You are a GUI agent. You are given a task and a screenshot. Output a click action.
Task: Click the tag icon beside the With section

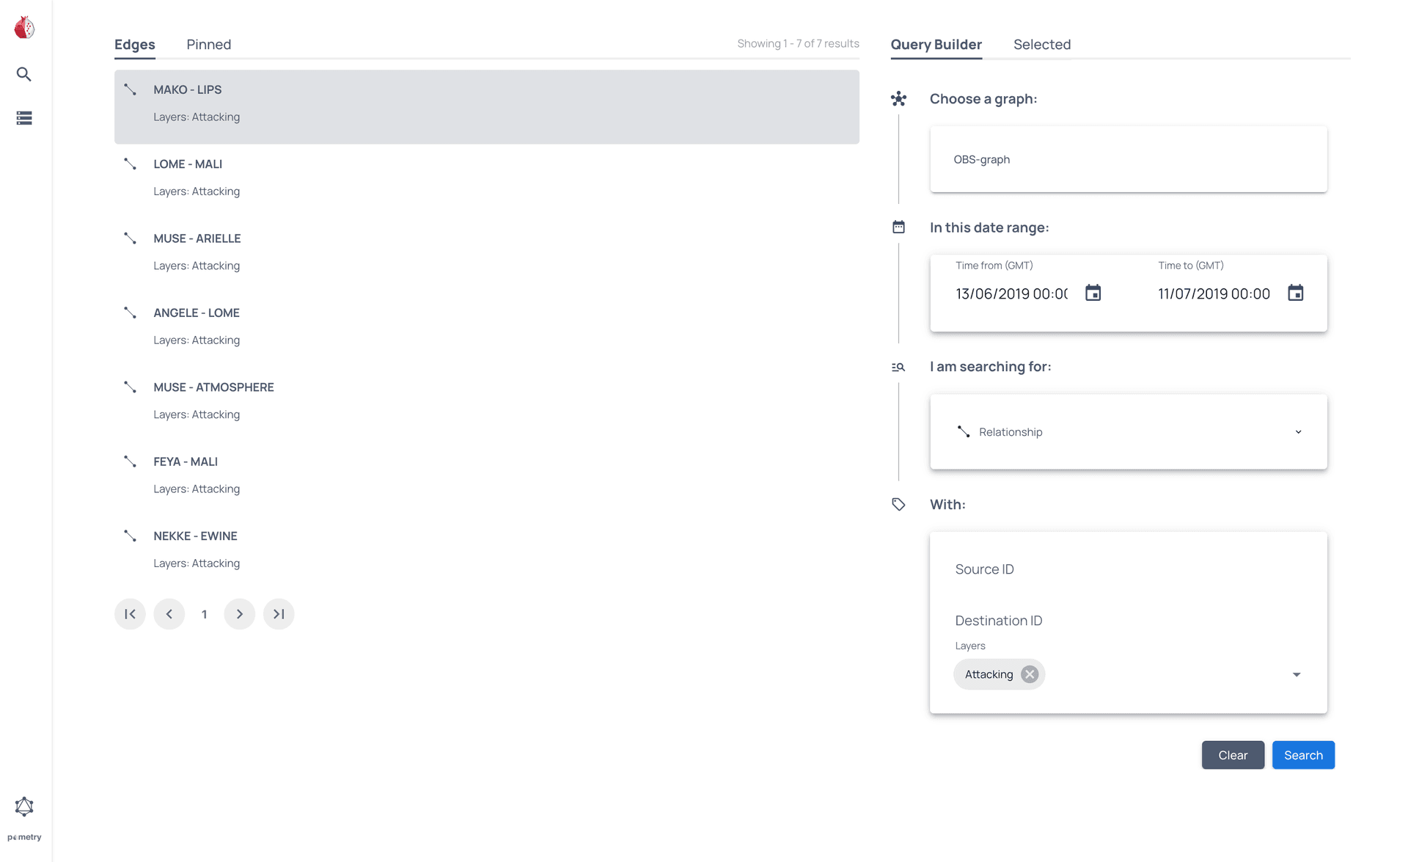[x=898, y=504]
